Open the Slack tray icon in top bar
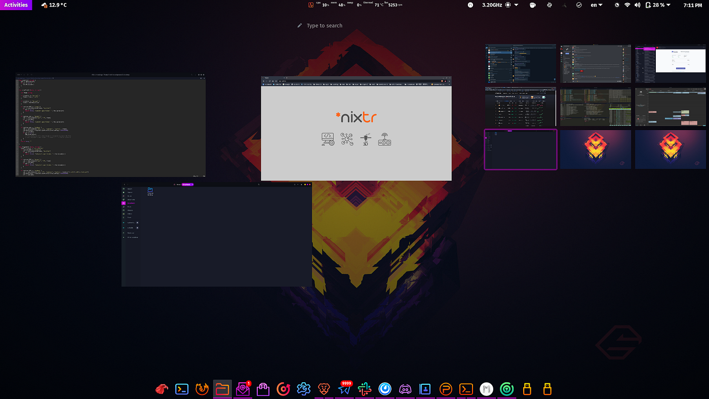Image resolution: width=709 pixels, height=399 pixels. (549, 5)
